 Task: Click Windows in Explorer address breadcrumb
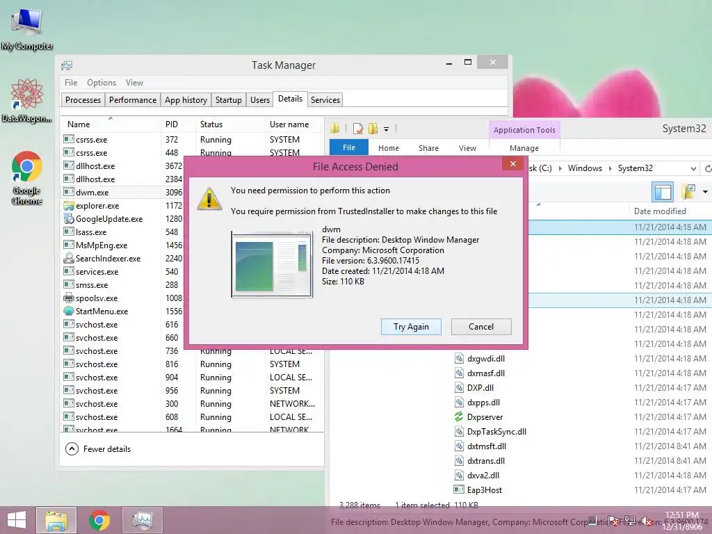click(585, 168)
